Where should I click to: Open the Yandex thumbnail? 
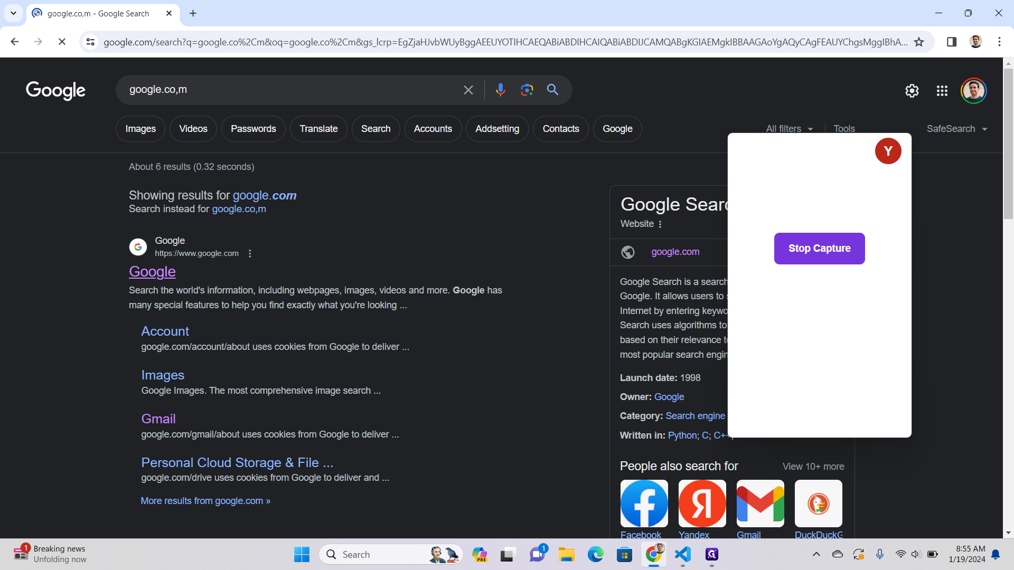[702, 503]
